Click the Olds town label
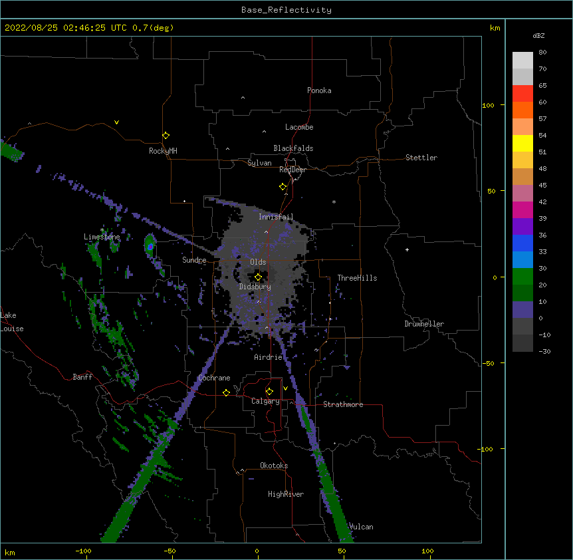This screenshot has height=560, width=573. pyautogui.click(x=258, y=262)
